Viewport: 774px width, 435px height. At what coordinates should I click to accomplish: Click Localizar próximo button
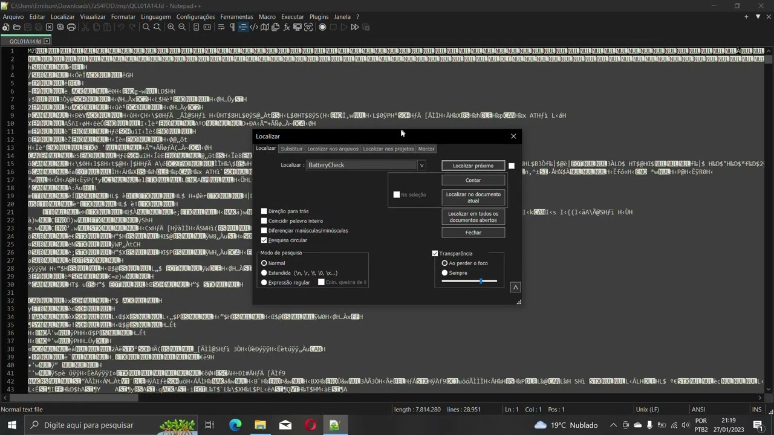pos(473,166)
